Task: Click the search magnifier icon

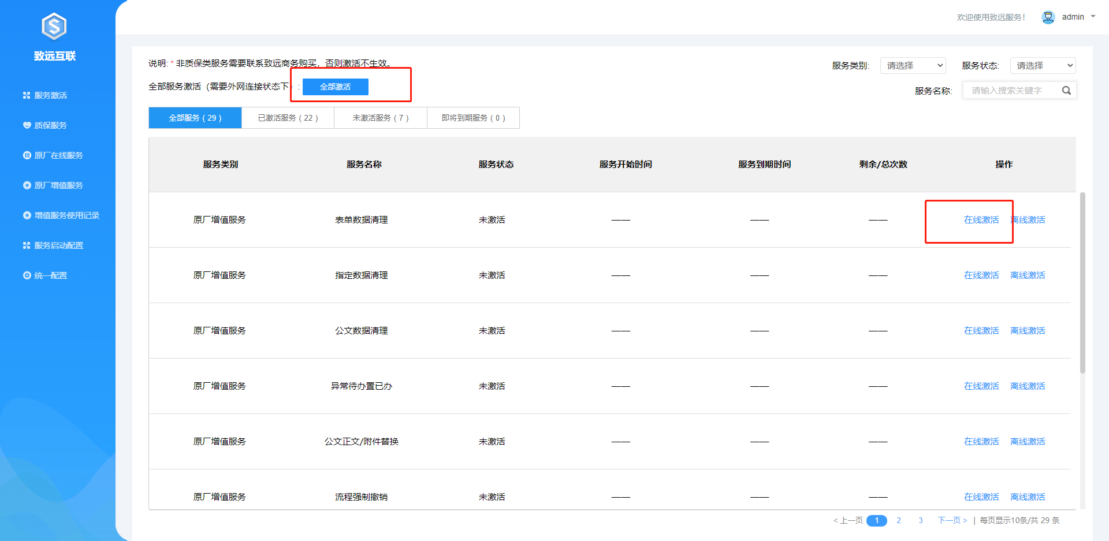Action: (1066, 91)
